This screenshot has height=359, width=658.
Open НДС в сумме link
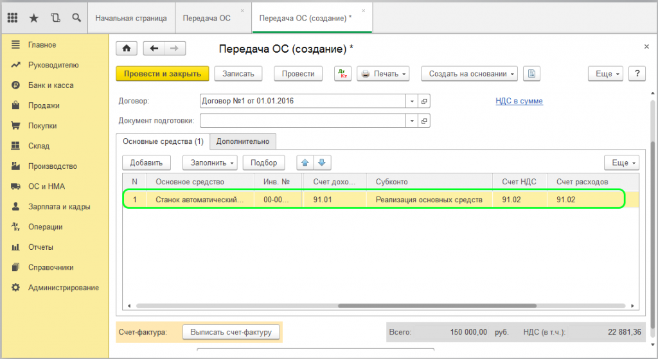pos(519,101)
